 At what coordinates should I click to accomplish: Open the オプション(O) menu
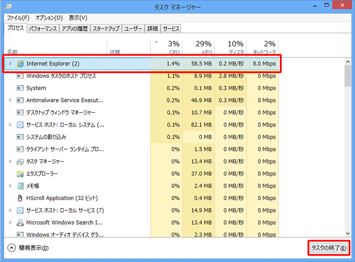pyautogui.click(x=49, y=18)
